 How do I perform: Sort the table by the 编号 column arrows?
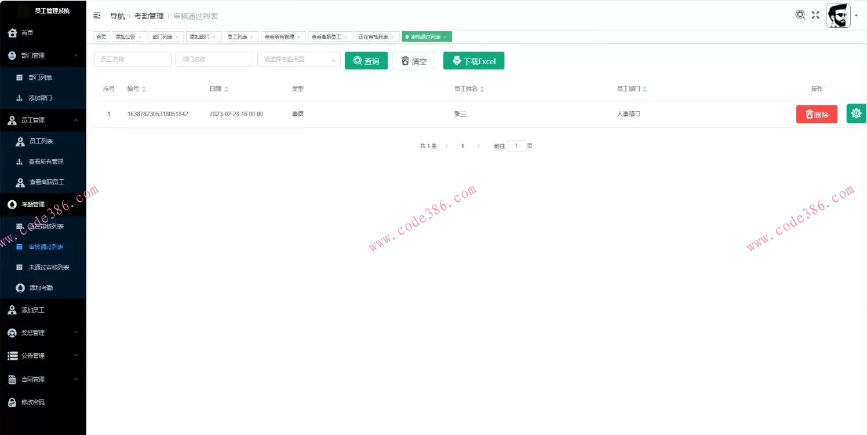tap(144, 89)
